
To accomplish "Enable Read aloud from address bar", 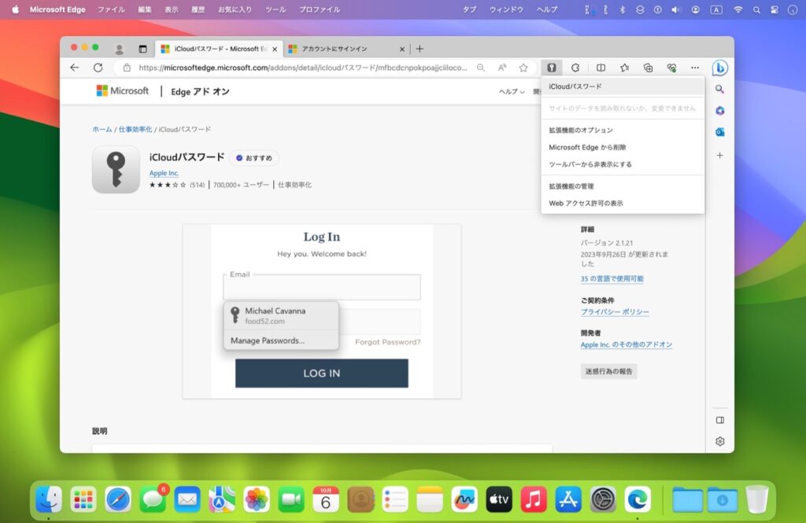I will click(502, 68).
